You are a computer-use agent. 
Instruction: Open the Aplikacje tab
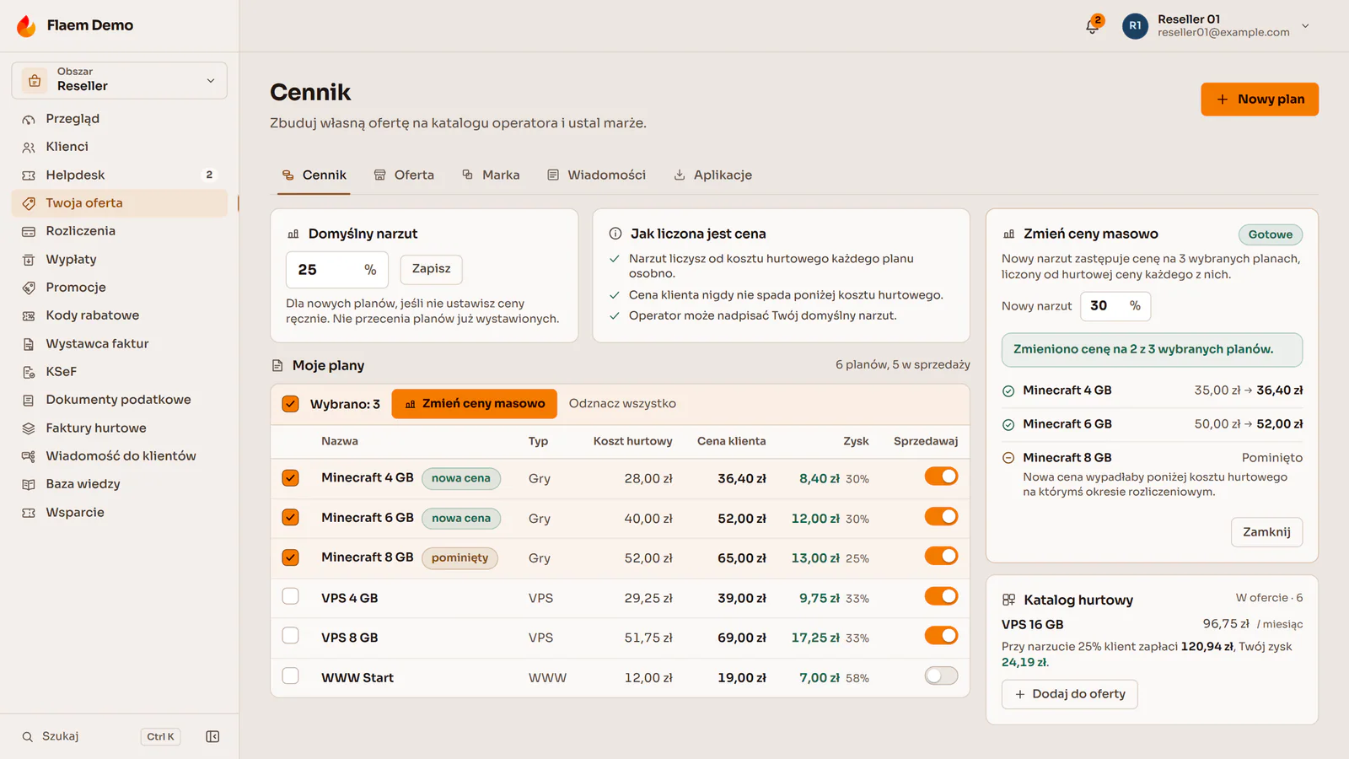pos(713,175)
